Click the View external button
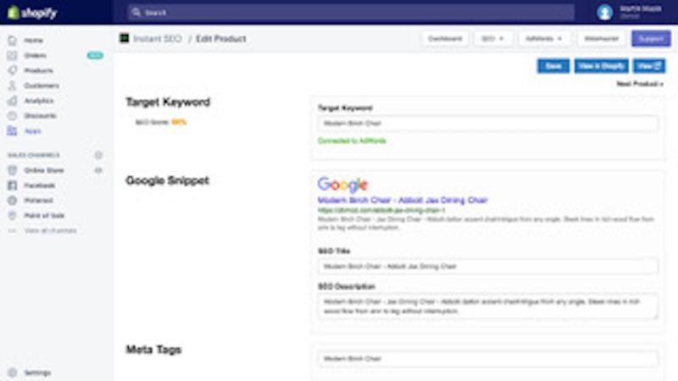Screen dimensions: 678x381 (x=649, y=66)
